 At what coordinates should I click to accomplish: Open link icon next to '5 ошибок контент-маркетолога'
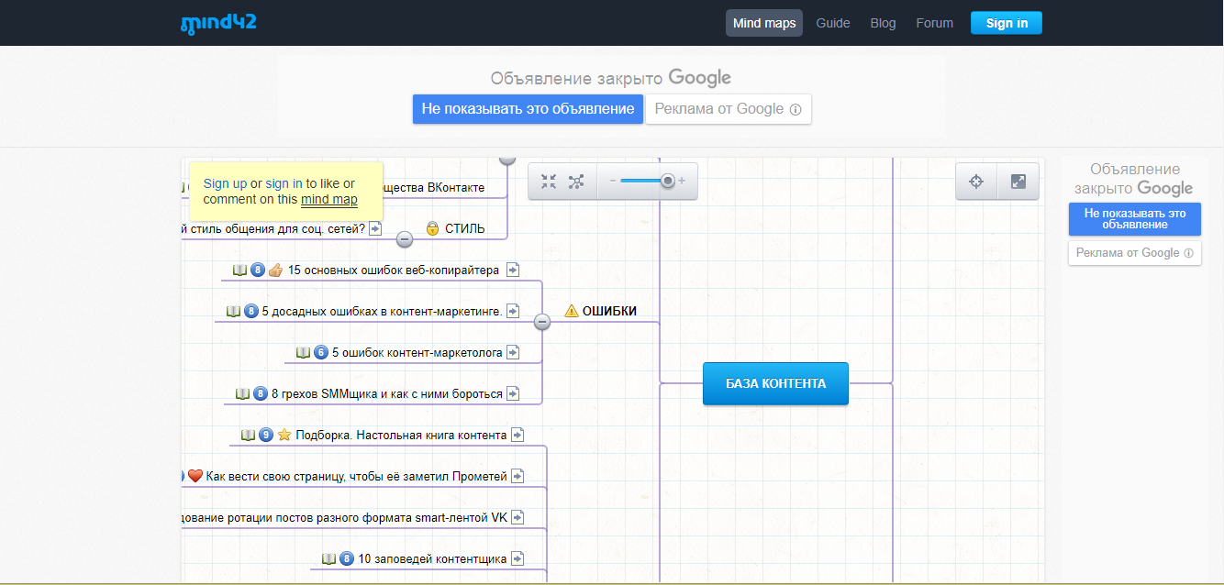[x=513, y=352]
